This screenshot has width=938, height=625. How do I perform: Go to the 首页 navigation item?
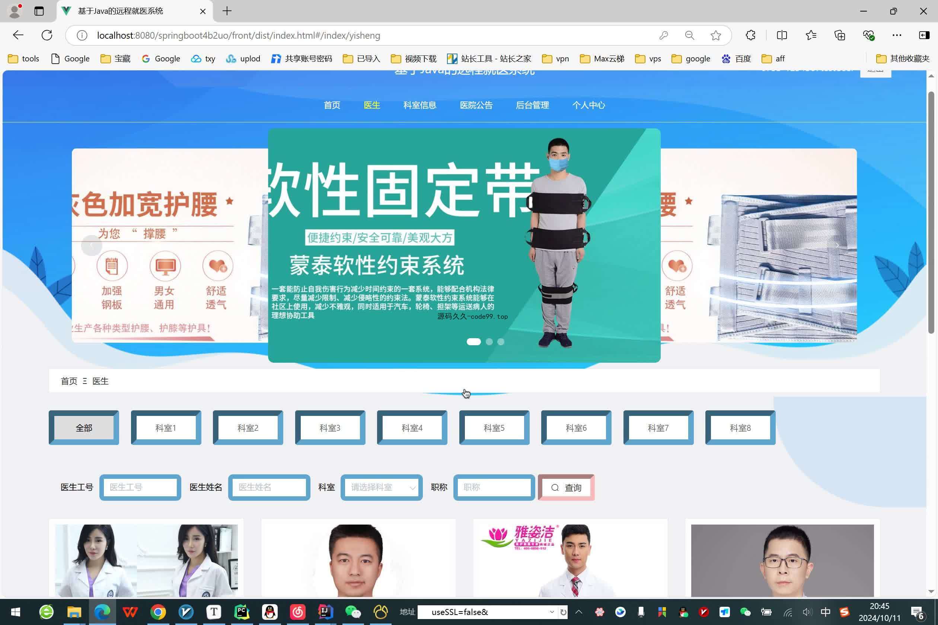coord(332,105)
